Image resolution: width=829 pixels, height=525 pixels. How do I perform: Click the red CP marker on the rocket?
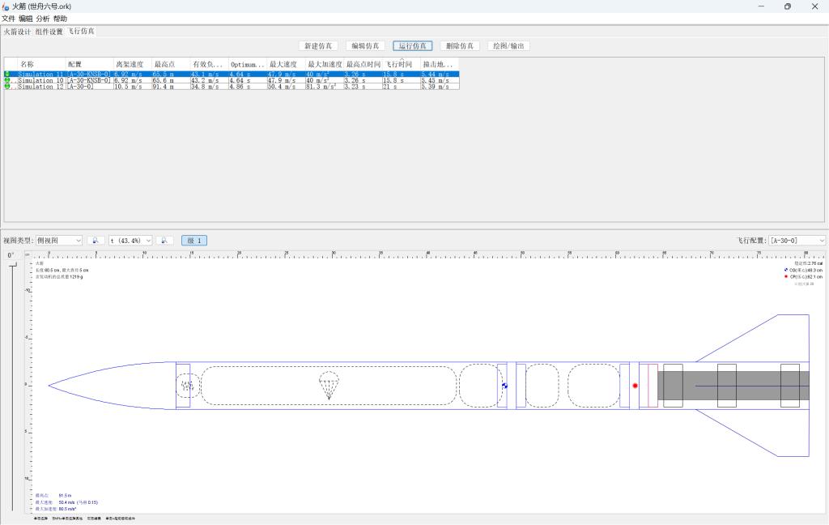tap(635, 386)
